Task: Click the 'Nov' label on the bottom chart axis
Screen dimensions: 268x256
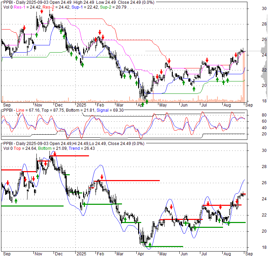Action: [38, 254]
